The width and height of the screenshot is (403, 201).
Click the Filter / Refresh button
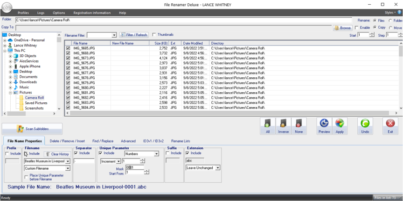134,35
